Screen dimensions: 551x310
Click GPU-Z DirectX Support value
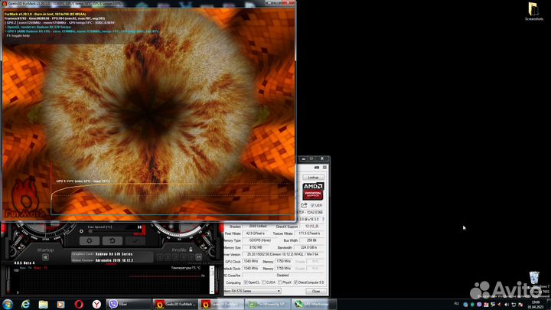click(312, 227)
